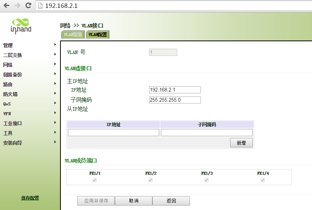Click the 保存配置 link

[30, 198]
